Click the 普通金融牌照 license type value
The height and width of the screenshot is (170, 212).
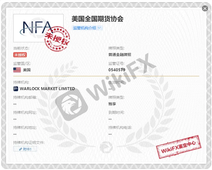[x=120, y=55]
